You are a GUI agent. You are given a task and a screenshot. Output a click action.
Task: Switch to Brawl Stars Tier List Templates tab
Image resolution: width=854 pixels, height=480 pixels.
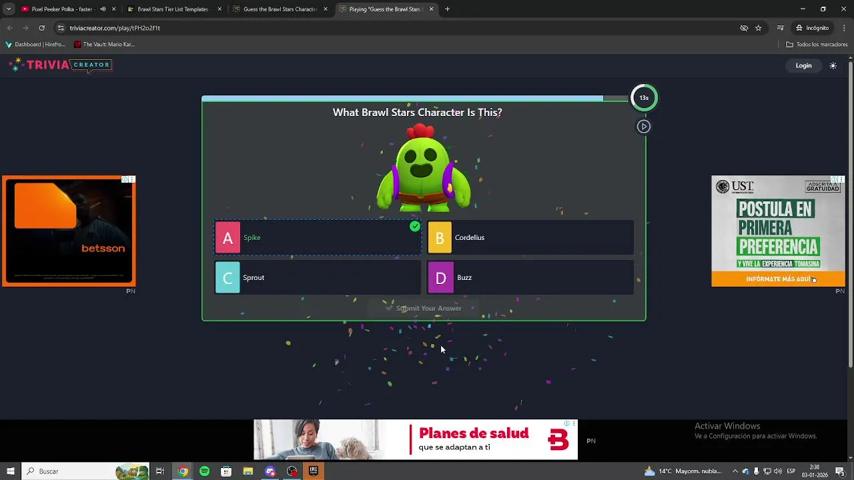(172, 9)
